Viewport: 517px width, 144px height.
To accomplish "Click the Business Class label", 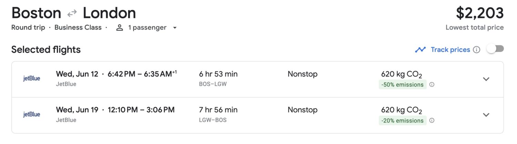I will click(78, 27).
